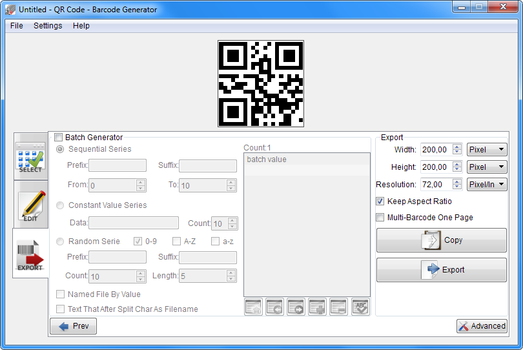
Task: Toggle the a-z lowercase checkbox
Action: tap(216, 242)
